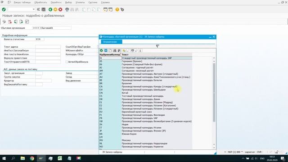Click the yellow star favorites icon in popup
Viewport: 288px width, 162px height.
coord(124,50)
